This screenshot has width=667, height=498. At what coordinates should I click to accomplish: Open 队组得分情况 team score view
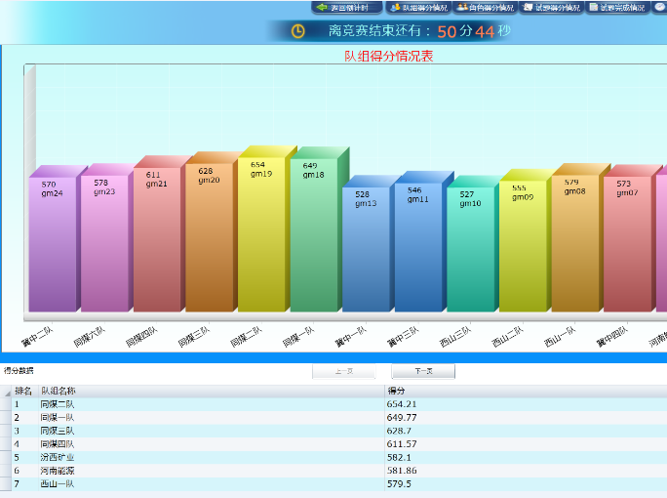pyautogui.click(x=419, y=7)
